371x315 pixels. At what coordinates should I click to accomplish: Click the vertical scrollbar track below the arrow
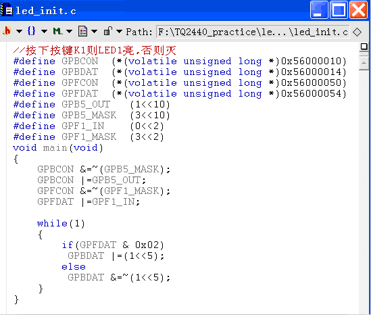pyautogui.click(x=364, y=189)
